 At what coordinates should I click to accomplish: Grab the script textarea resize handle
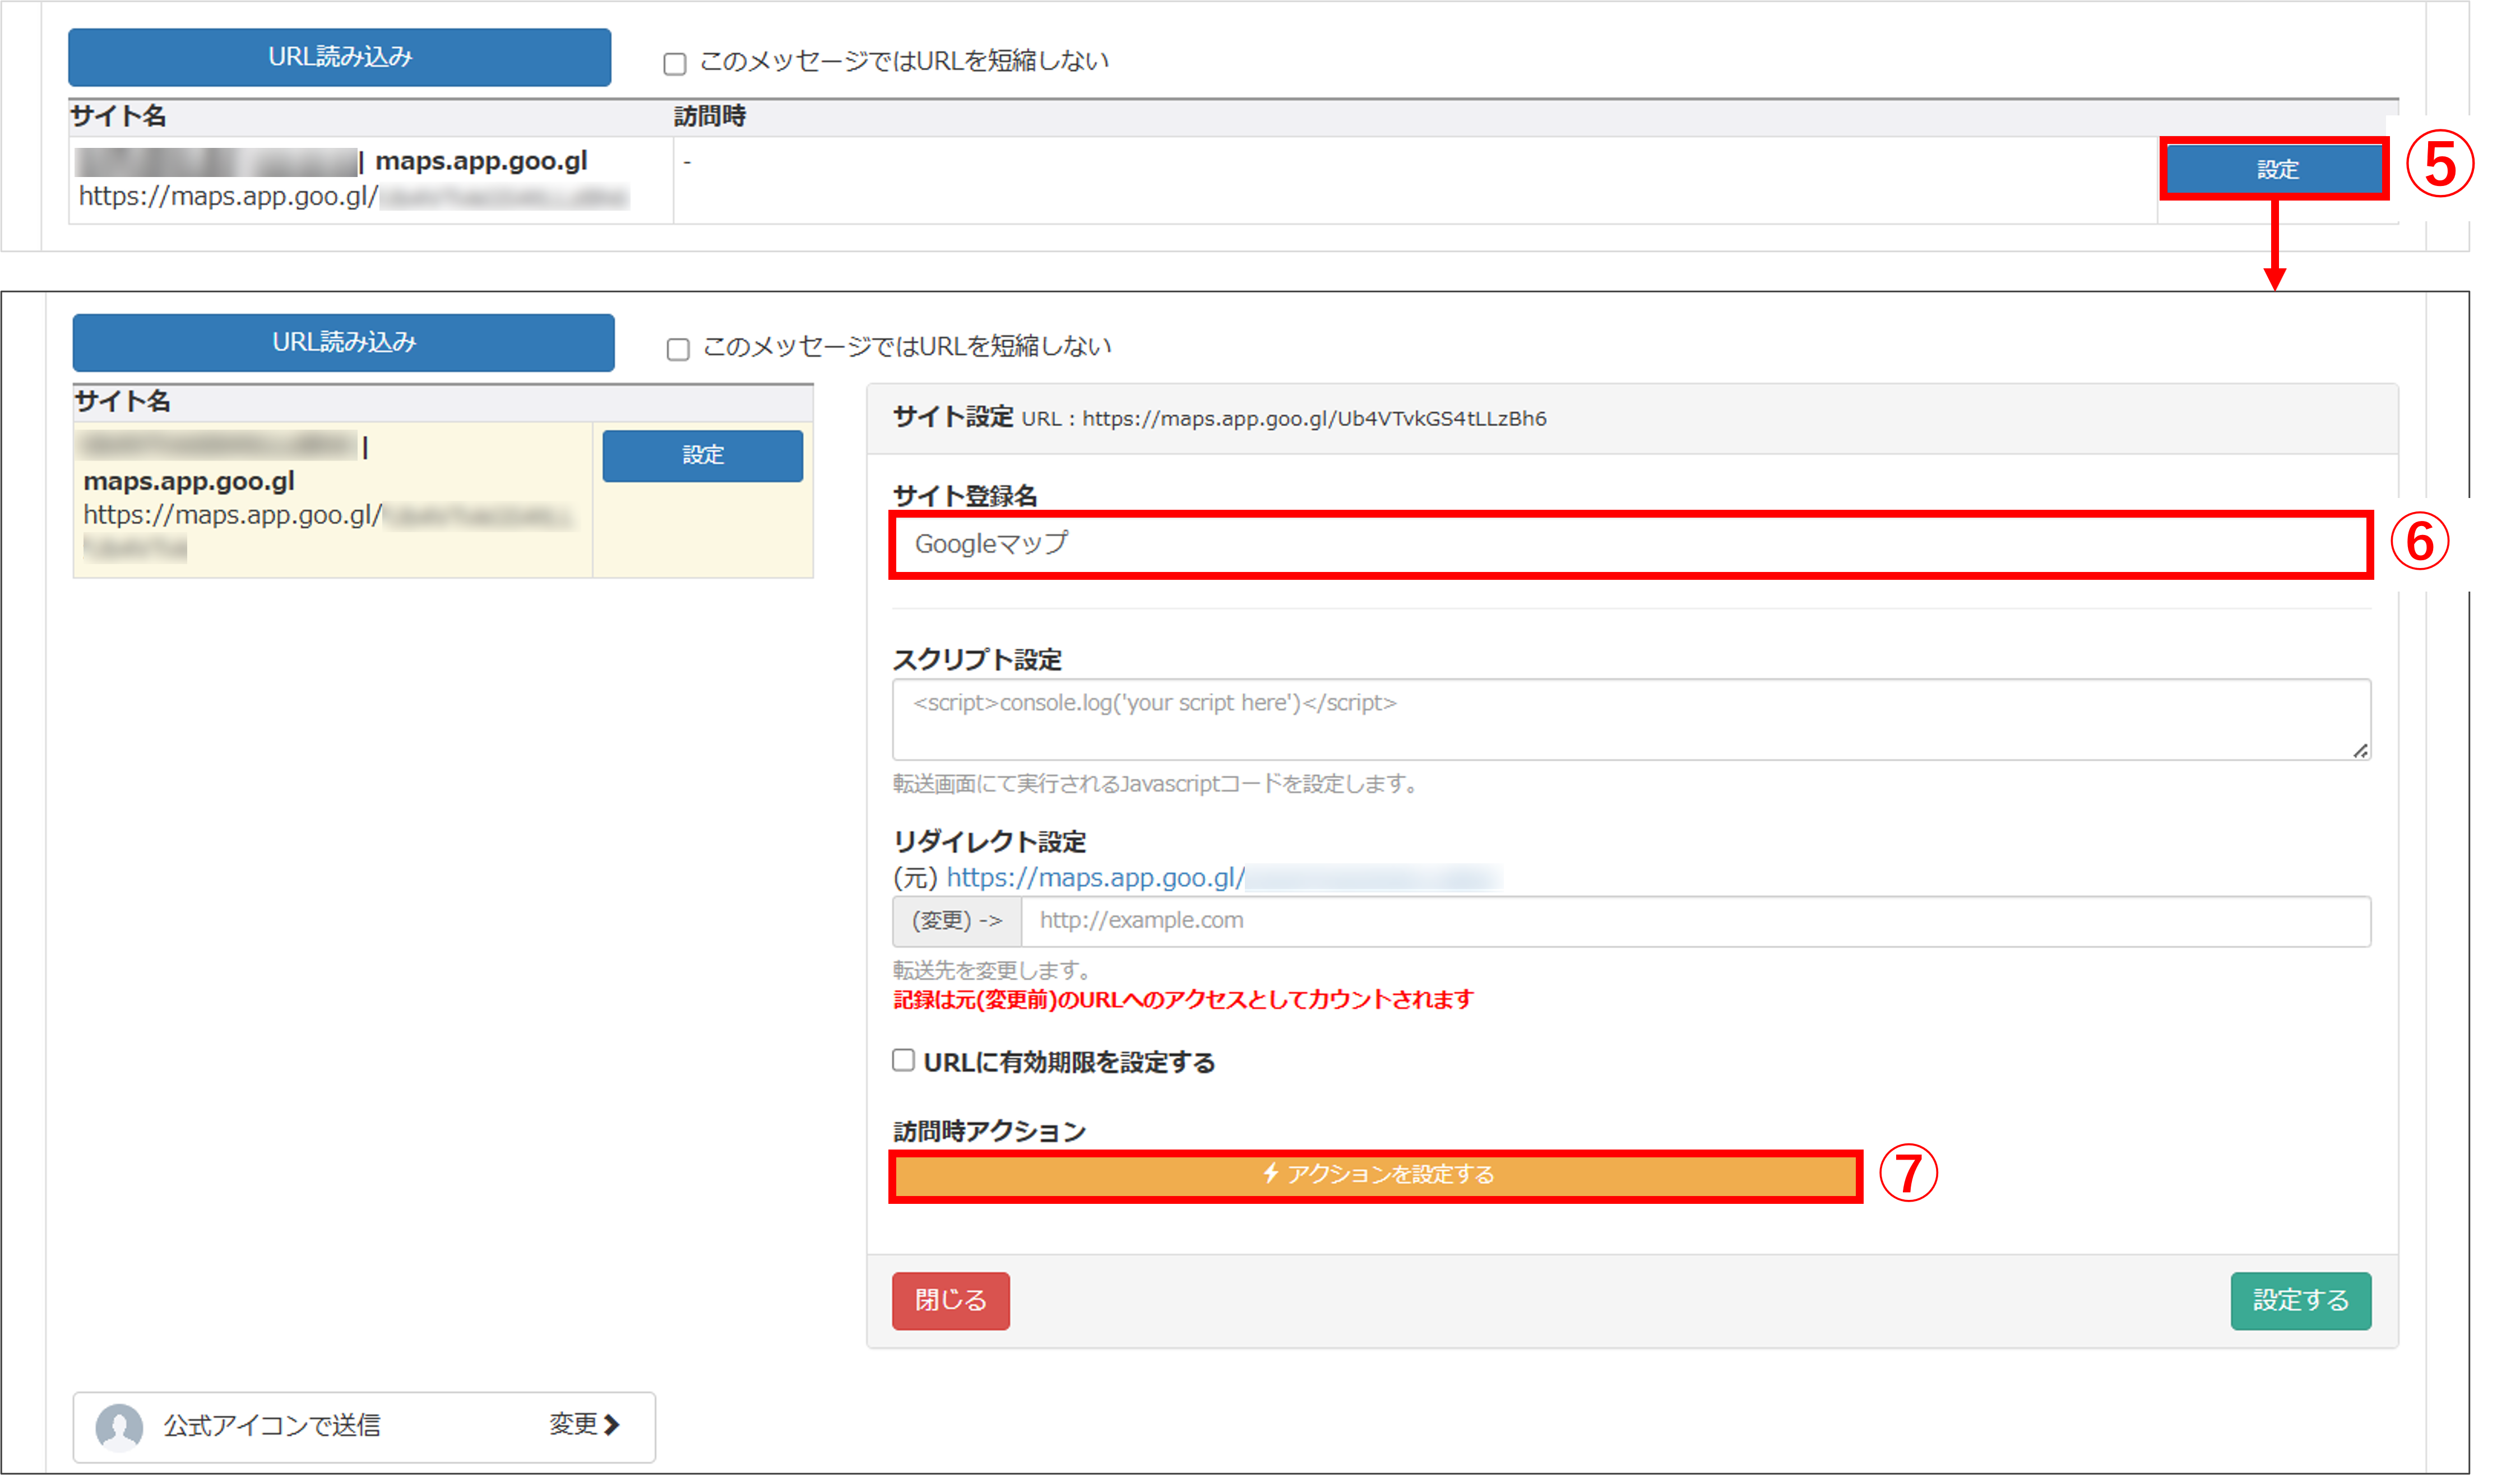(2360, 751)
